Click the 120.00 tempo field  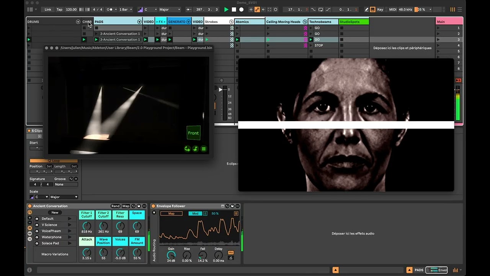[x=71, y=10]
